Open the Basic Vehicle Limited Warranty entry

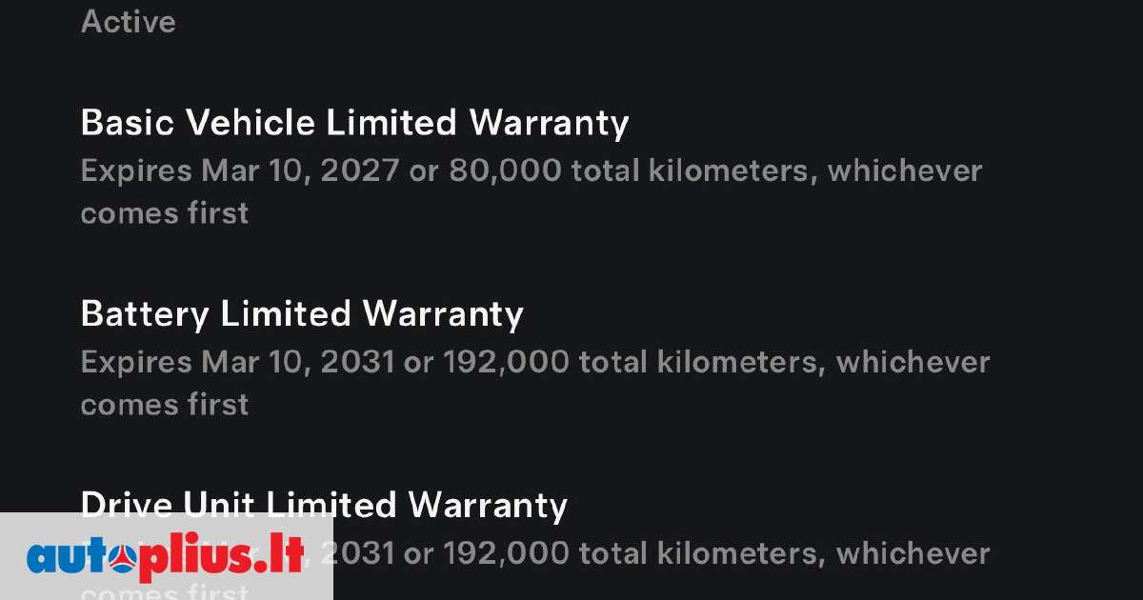(354, 123)
